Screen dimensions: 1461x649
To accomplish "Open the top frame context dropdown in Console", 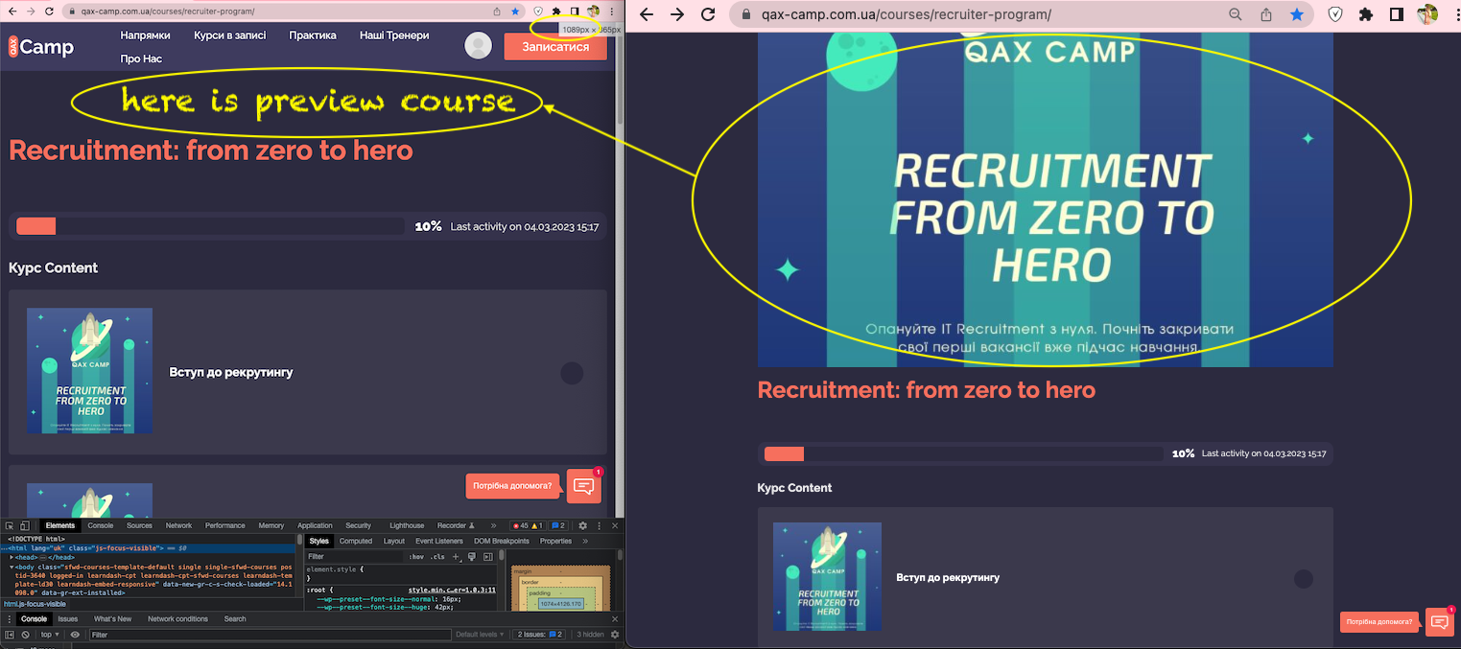I will [47, 634].
